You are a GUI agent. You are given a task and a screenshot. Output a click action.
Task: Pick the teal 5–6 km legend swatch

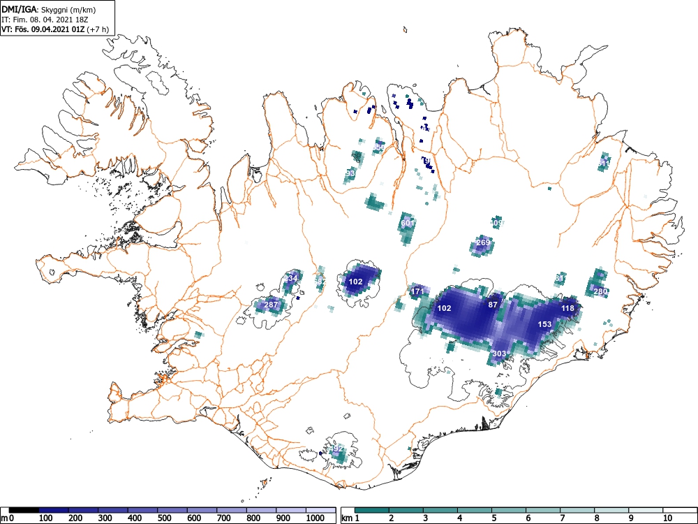pyautogui.click(x=509, y=510)
